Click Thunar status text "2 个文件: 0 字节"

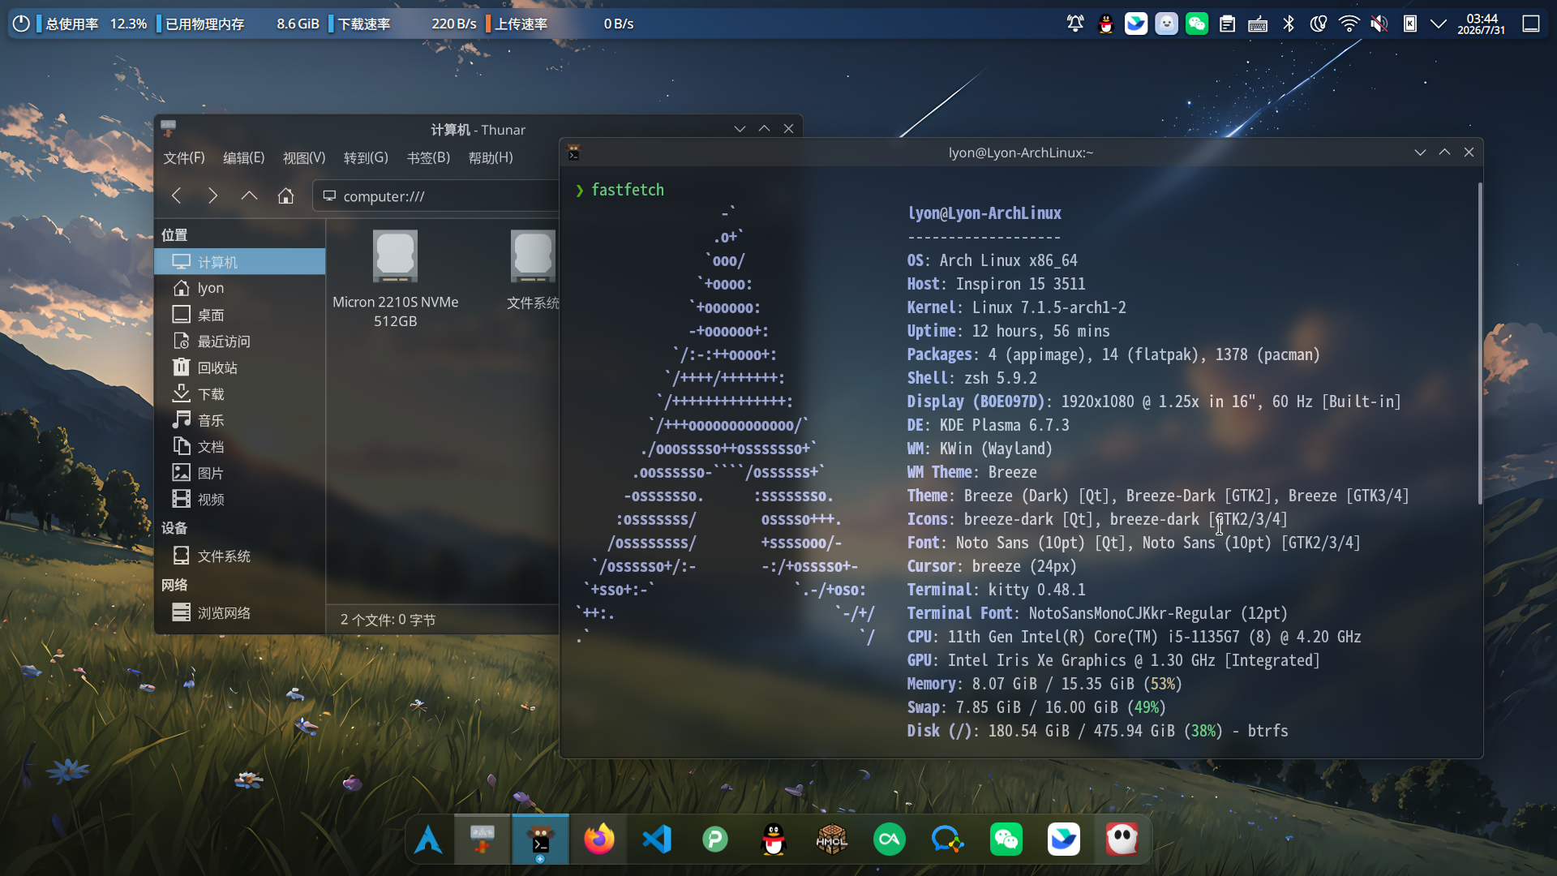coord(388,620)
